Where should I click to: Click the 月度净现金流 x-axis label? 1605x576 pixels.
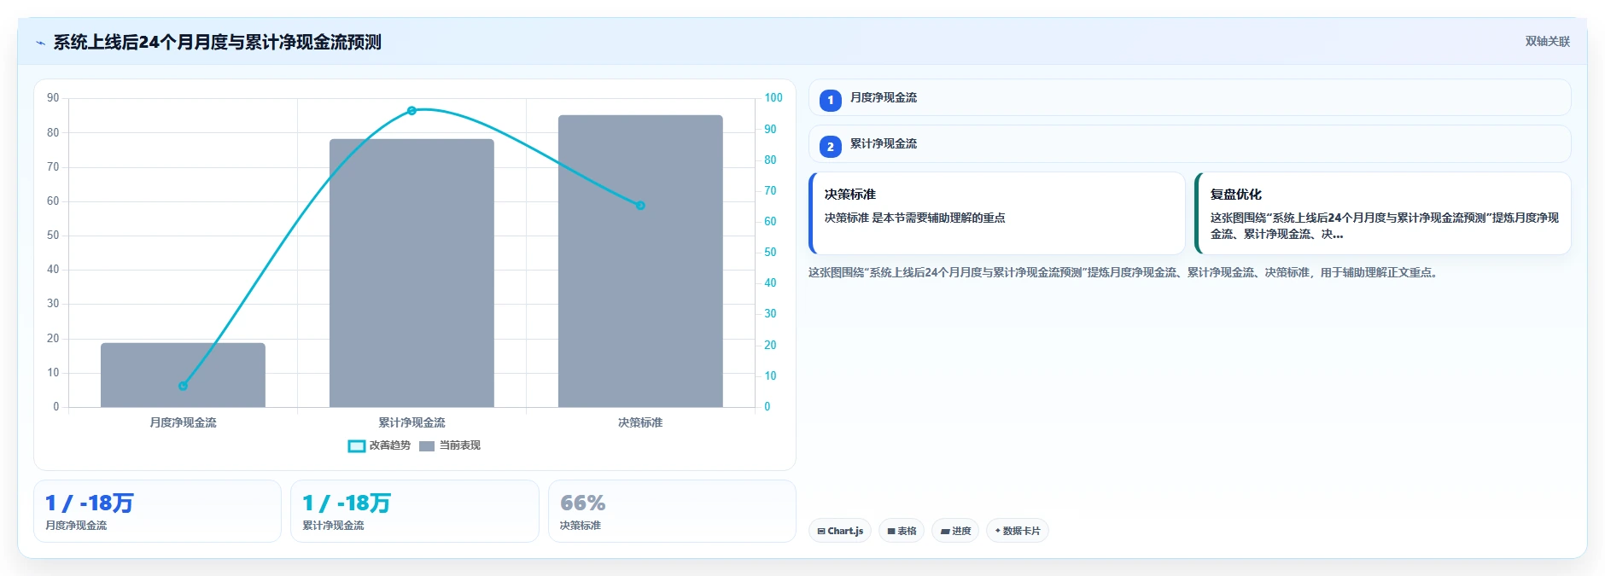click(x=183, y=422)
